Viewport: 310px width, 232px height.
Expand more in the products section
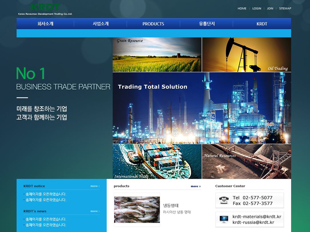(x=196, y=186)
